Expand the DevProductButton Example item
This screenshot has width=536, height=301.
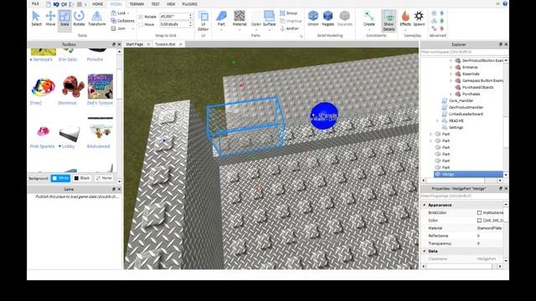[451, 60]
